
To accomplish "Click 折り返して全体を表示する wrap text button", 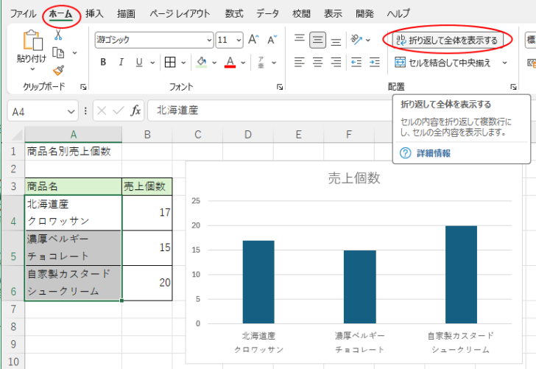I will coord(448,40).
